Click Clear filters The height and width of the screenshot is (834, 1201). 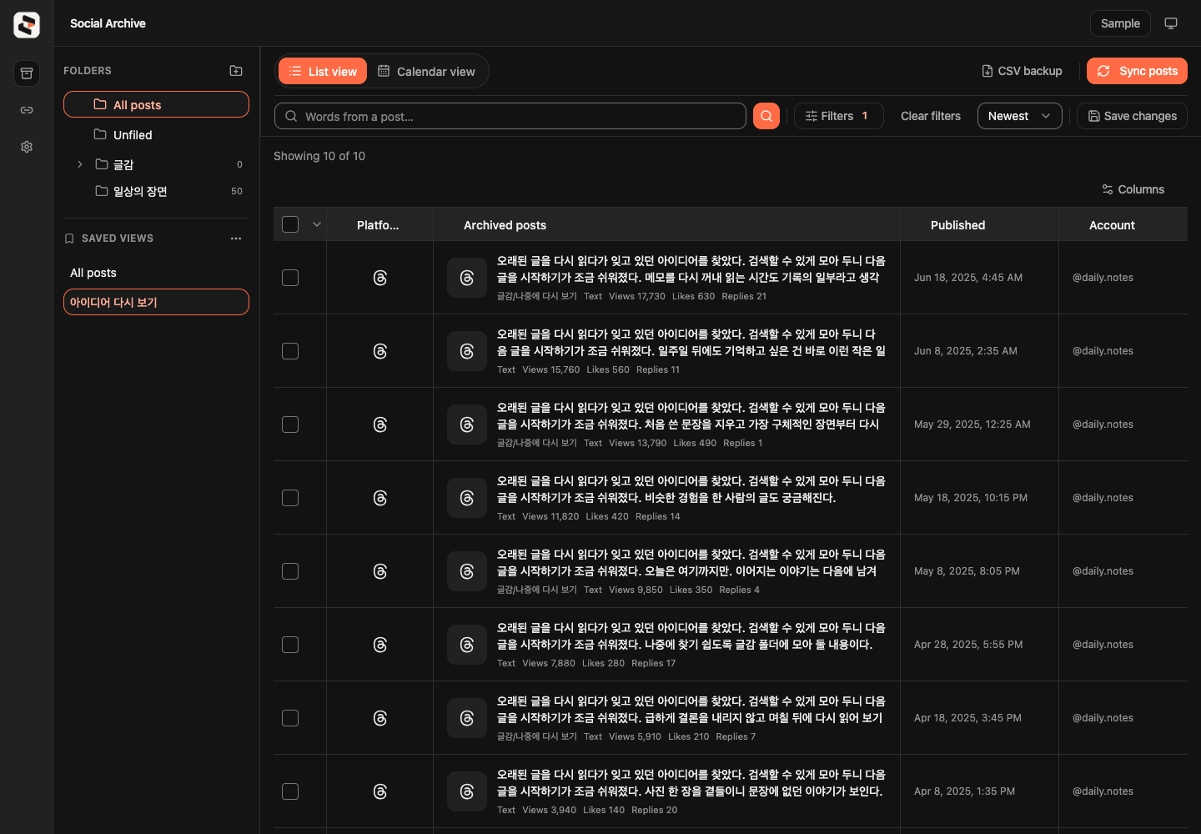coord(931,116)
